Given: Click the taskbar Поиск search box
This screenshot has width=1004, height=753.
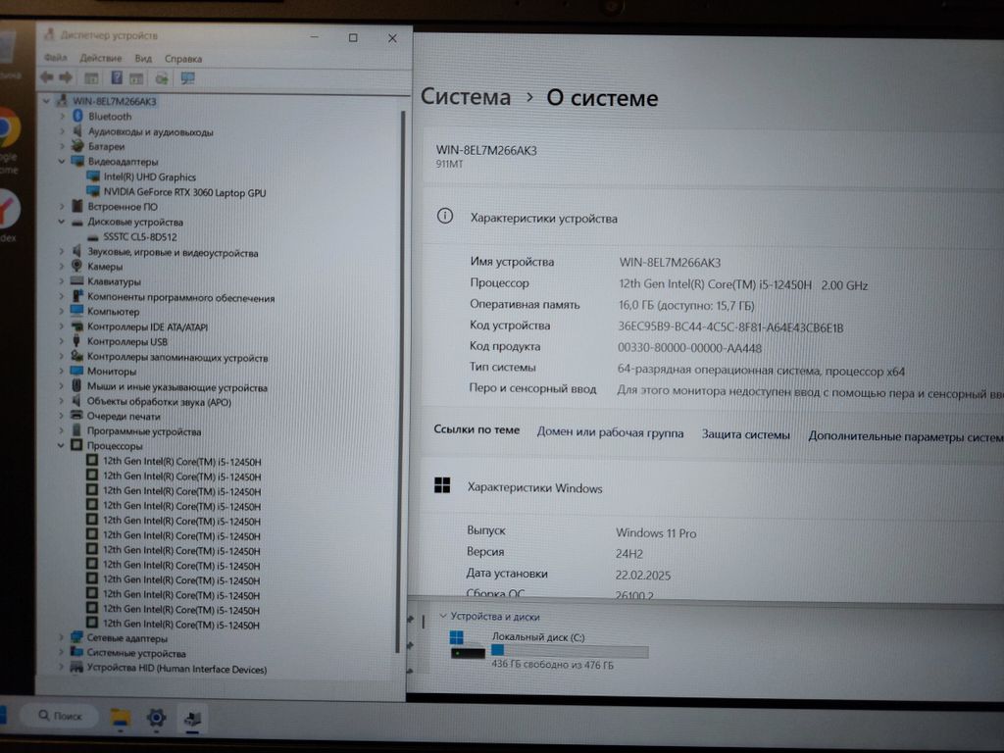Looking at the screenshot, I should pos(60,715).
